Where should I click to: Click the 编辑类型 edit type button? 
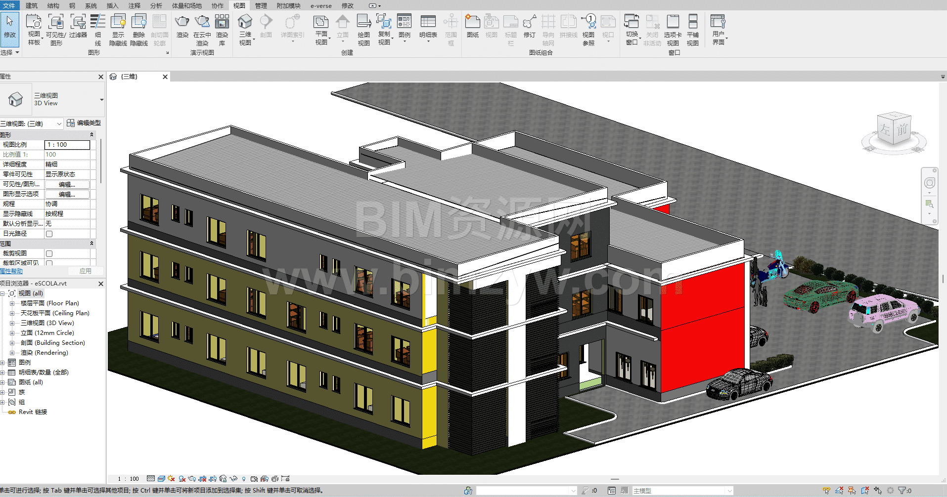pyautogui.click(x=84, y=123)
